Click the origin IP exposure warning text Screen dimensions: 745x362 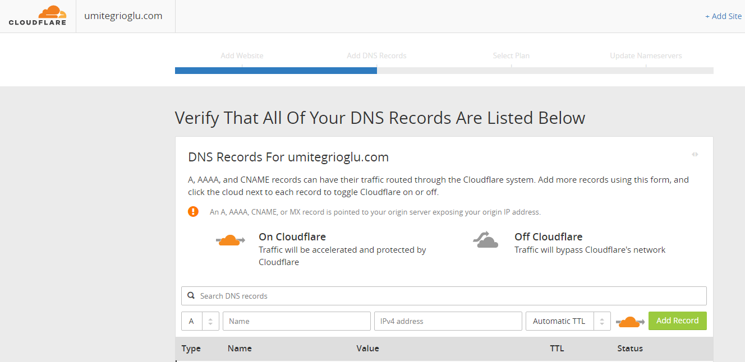[375, 212]
